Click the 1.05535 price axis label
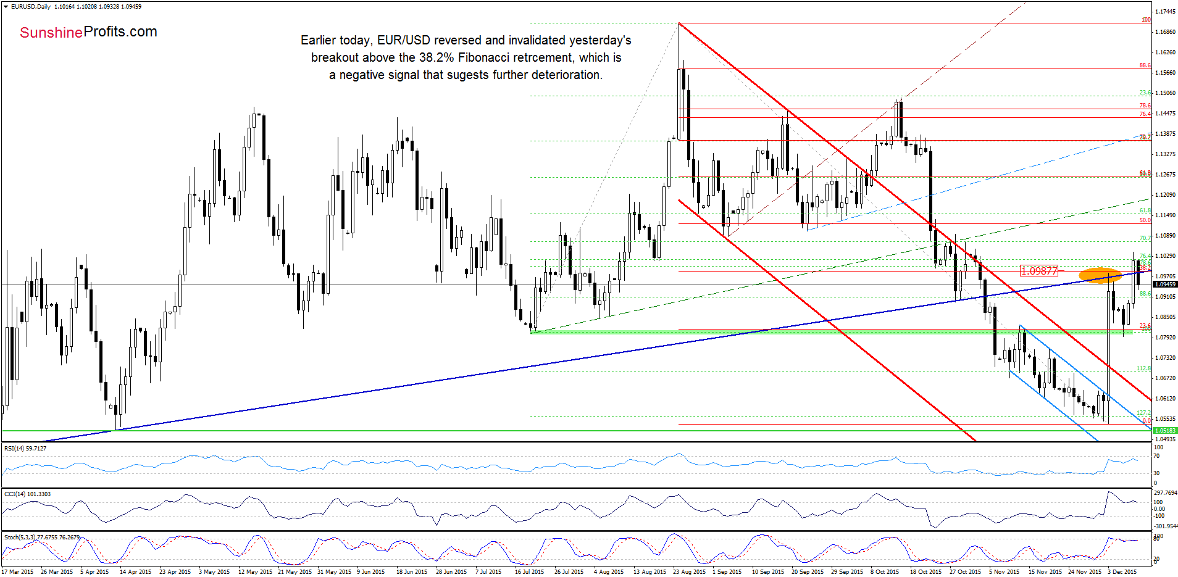Image resolution: width=1178 pixels, height=577 pixels. (1166, 419)
